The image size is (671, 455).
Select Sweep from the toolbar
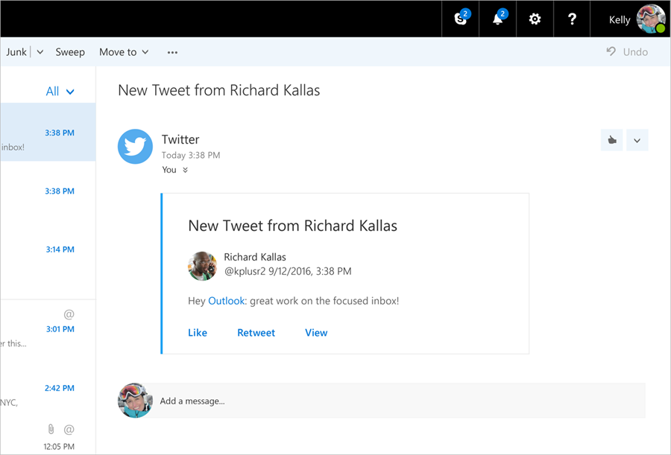click(70, 51)
